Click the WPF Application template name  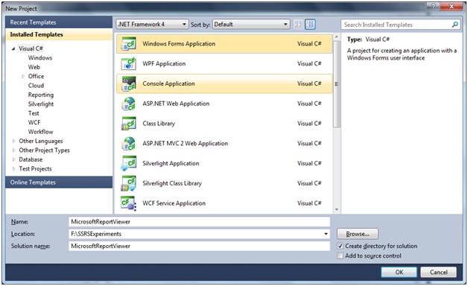point(164,64)
